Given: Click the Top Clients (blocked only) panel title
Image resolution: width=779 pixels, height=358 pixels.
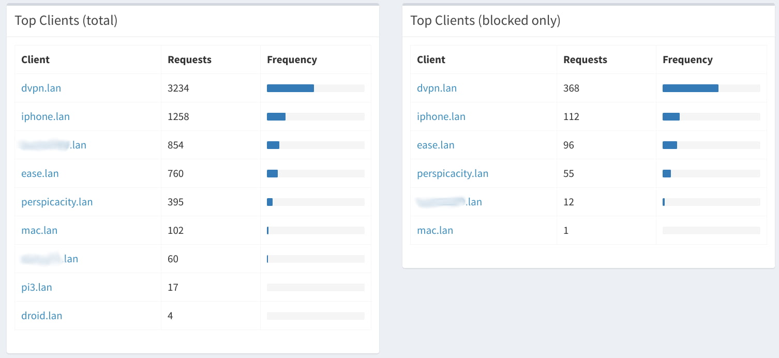Looking at the screenshot, I should pos(485,21).
